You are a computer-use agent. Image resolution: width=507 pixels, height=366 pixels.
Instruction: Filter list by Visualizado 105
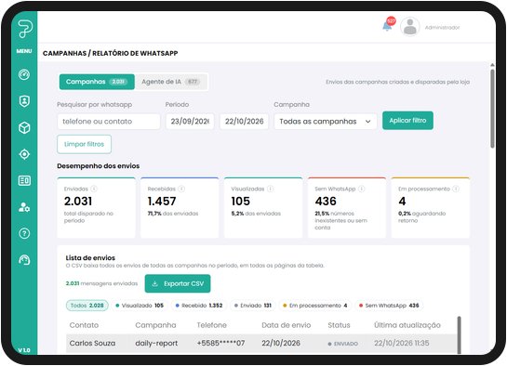coord(140,306)
